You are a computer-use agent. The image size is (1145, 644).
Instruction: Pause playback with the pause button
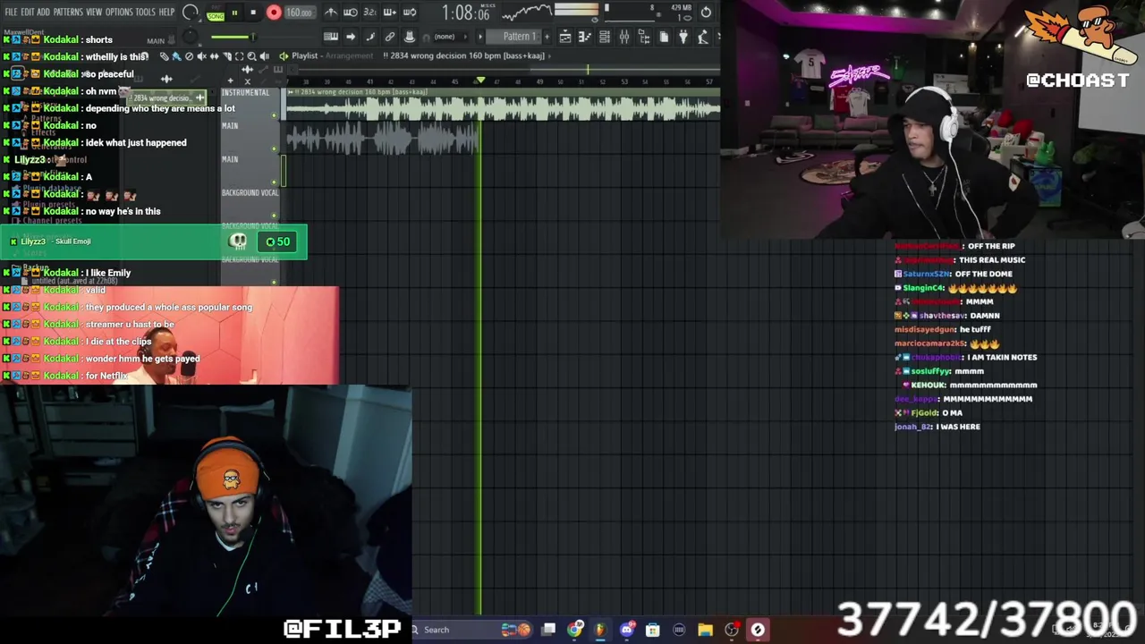click(234, 13)
